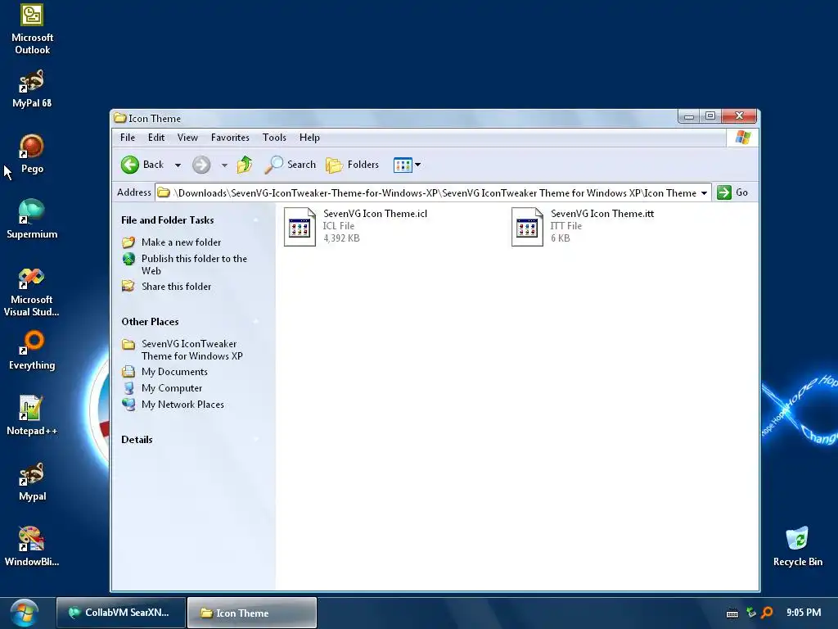Click the green Go arrow button

pyautogui.click(x=724, y=192)
